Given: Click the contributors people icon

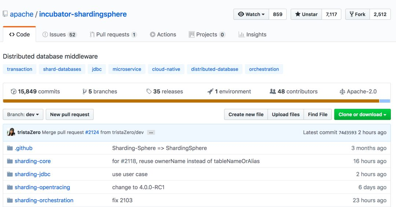Looking at the screenshot, I should tap(273, 92).
